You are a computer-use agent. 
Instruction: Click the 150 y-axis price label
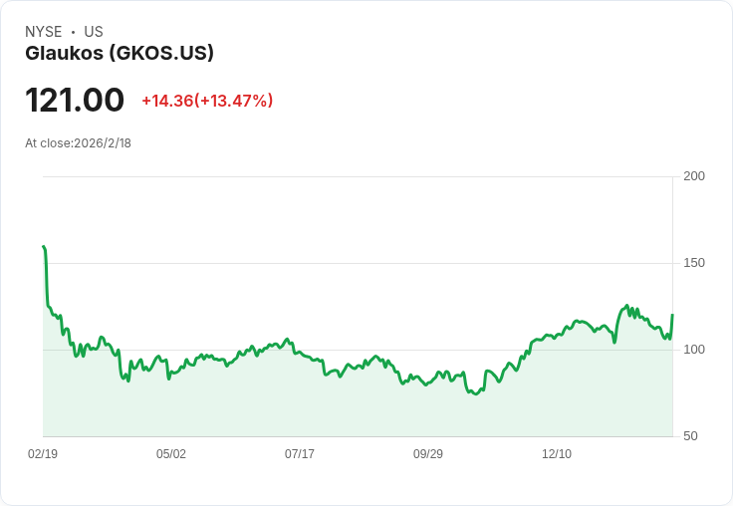click(x=694, y=263)
